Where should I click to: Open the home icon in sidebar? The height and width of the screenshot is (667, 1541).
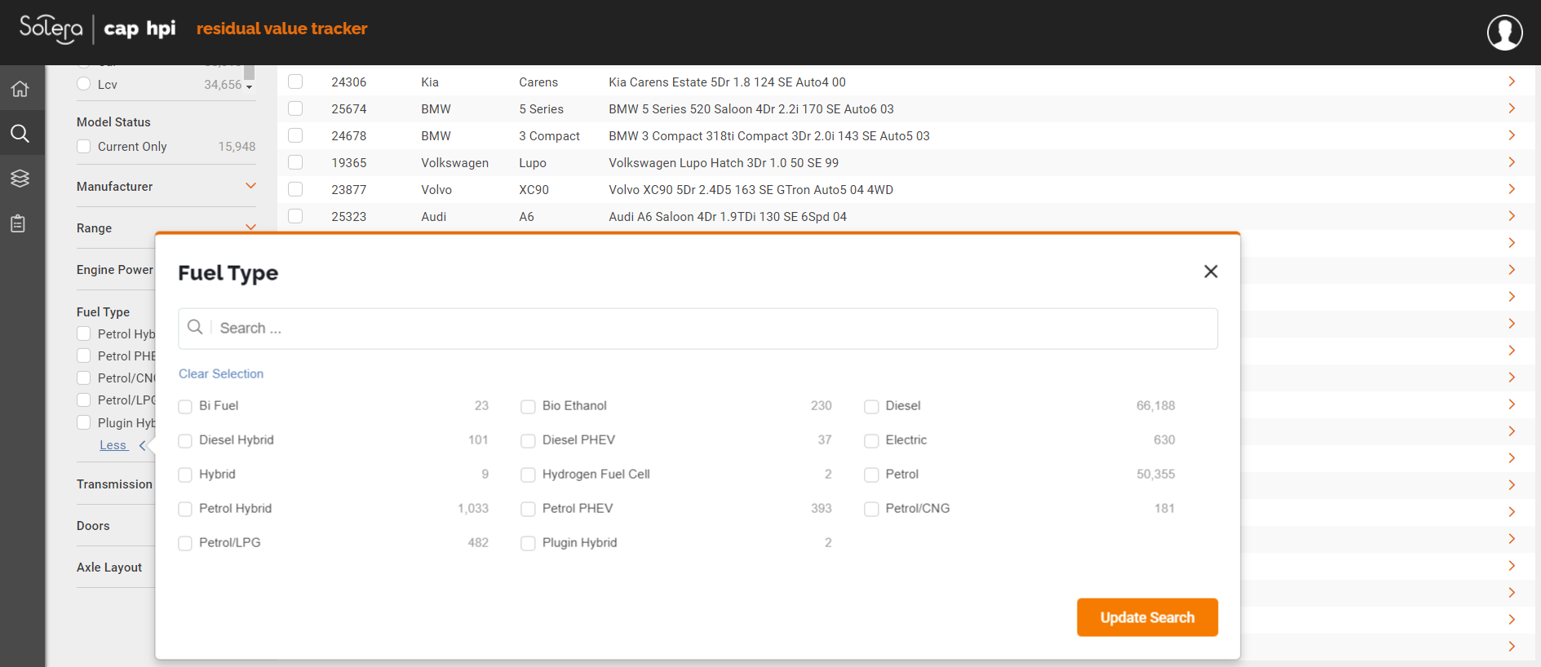20,89
